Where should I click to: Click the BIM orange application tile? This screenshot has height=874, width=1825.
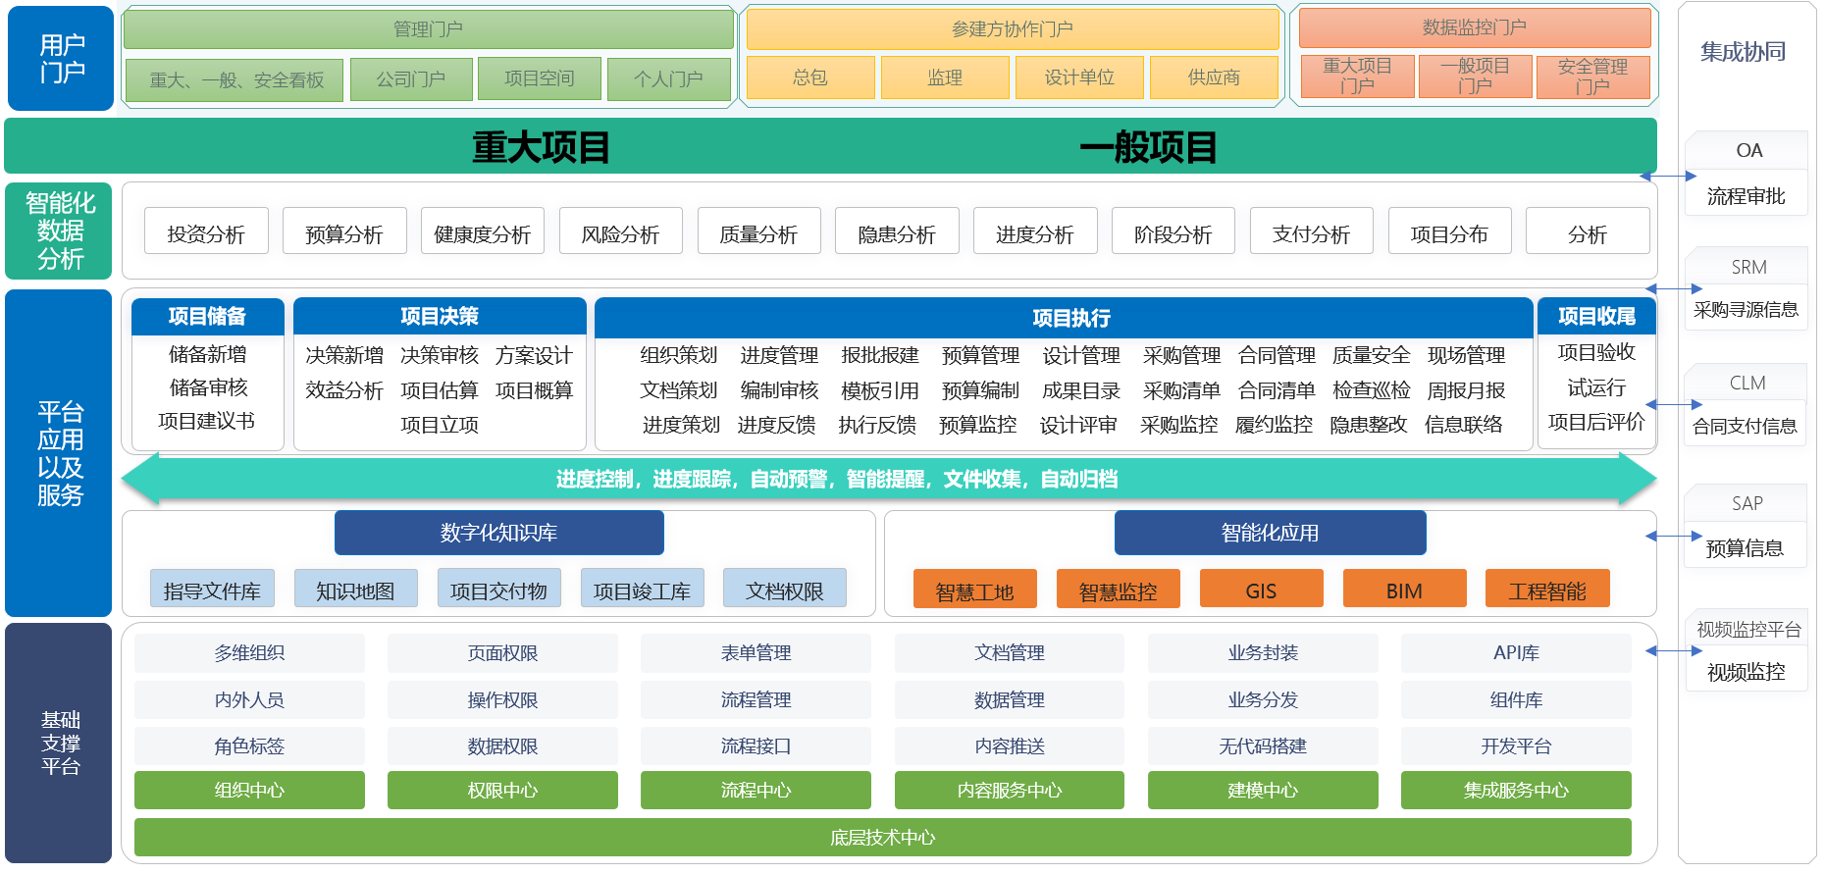tap(1404, 590)
